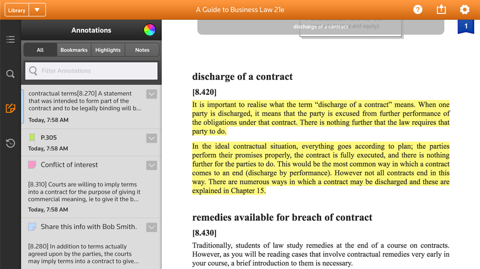
Task: Switch to the Notes tab
Action: [142, 50]
